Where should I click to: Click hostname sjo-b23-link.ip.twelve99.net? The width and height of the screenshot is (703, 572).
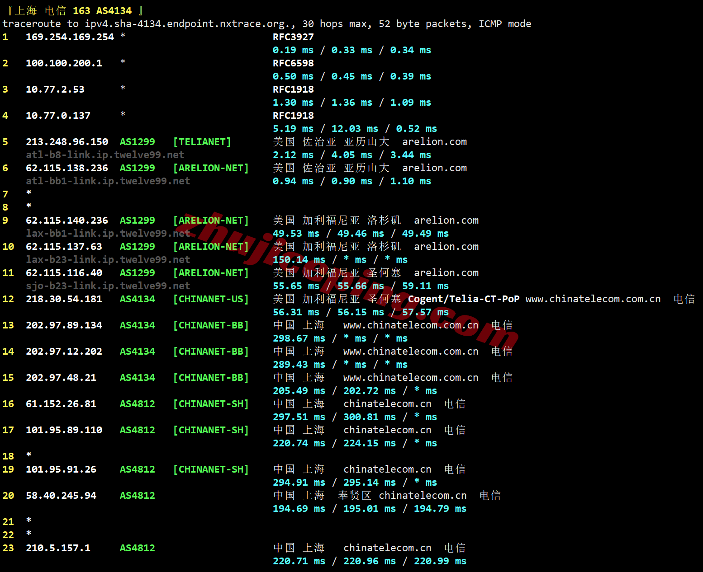tap(108, 286)
